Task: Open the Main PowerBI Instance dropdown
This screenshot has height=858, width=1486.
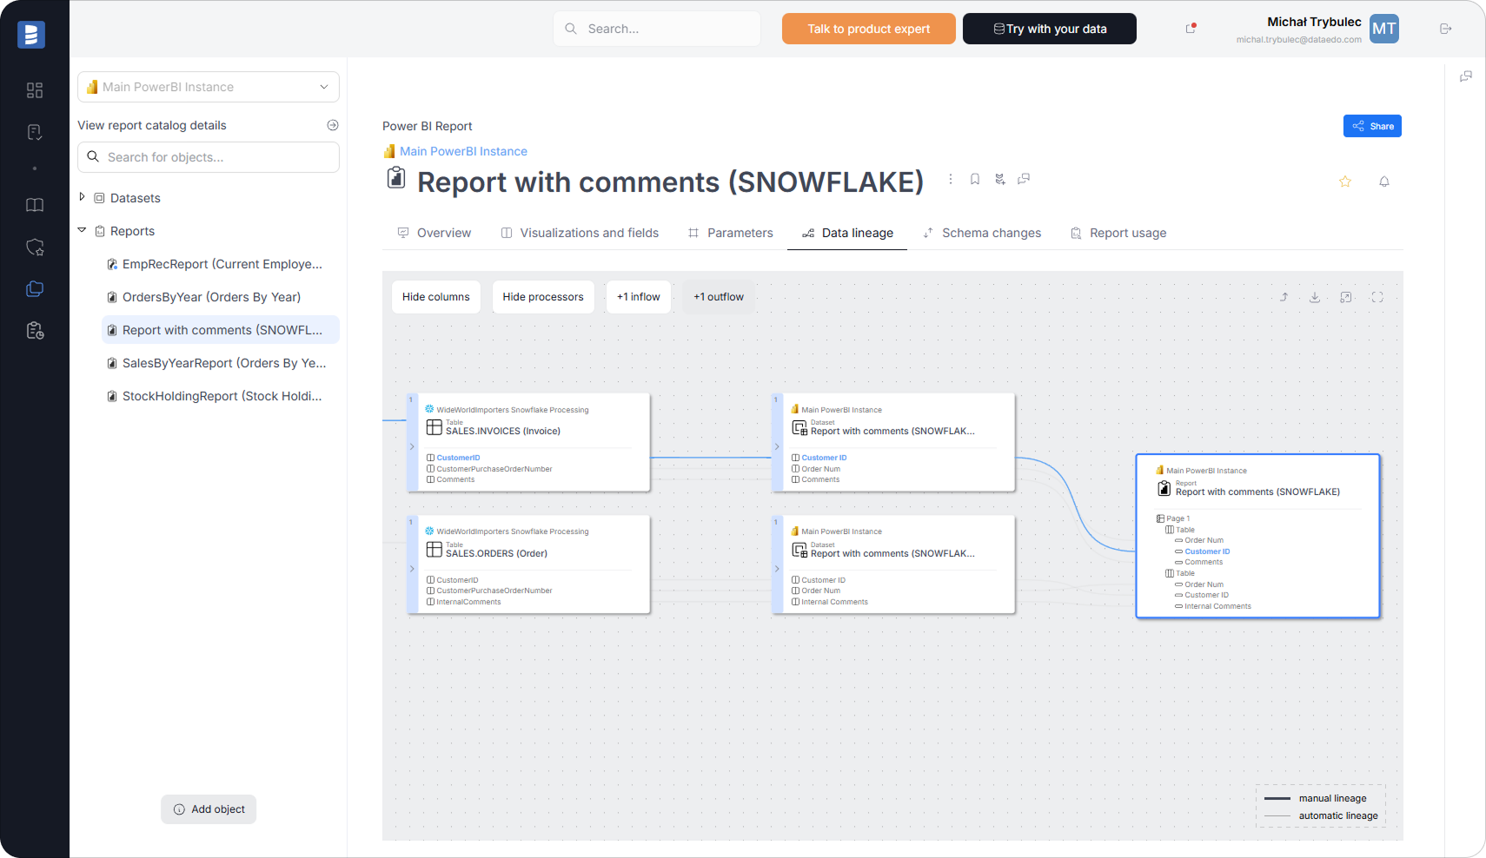Action: pyautogui.click(x=208, y=87)
